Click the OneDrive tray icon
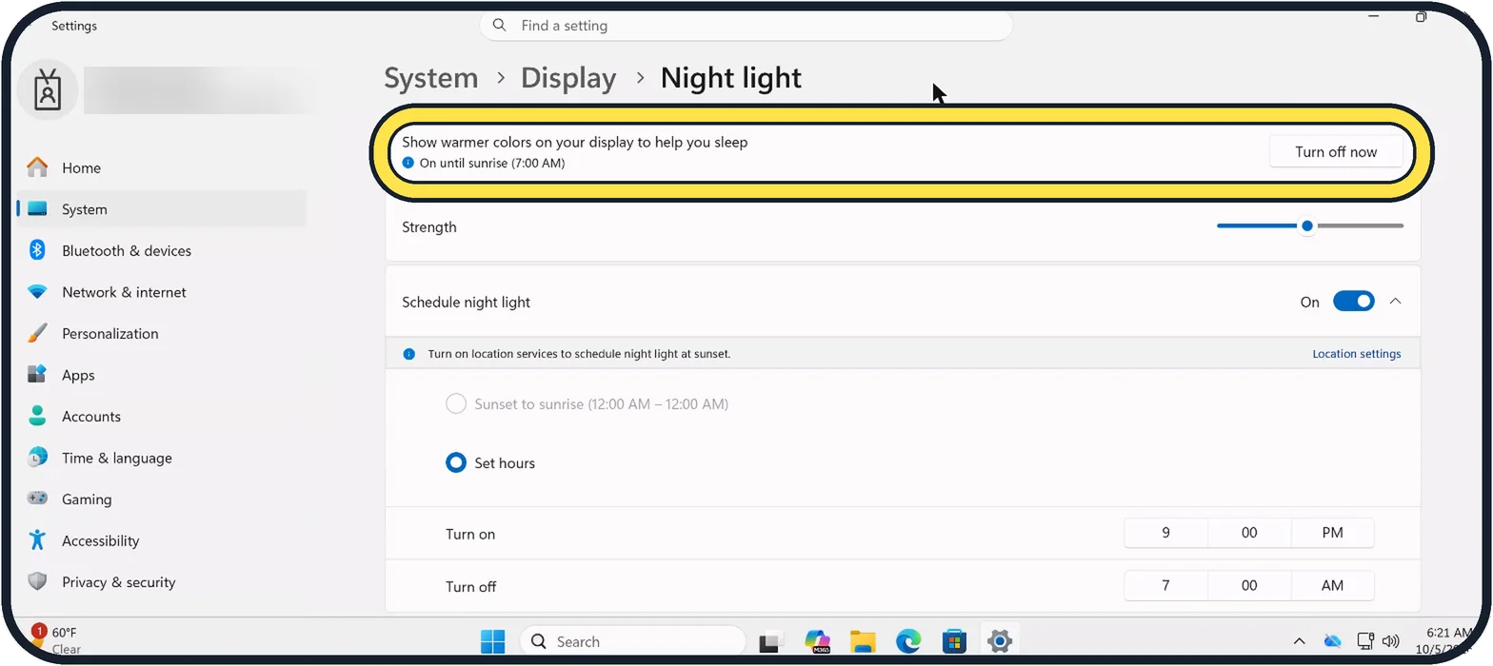The width and height of the screenshot is (1493, 666). click(x=1333, y=641)
